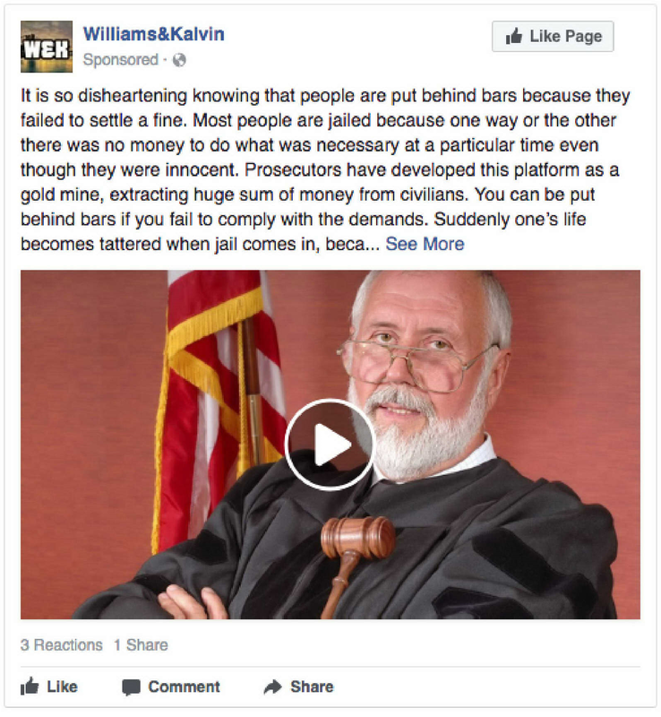
Task: Click the Share text label at bottom
Action: tap(313, 687)
